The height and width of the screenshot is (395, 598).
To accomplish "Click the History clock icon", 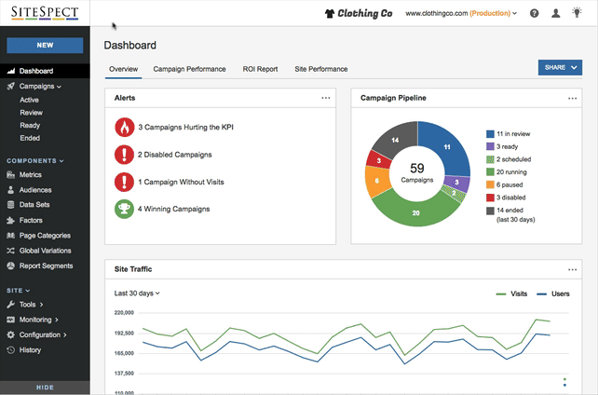I will coord(10,350).
